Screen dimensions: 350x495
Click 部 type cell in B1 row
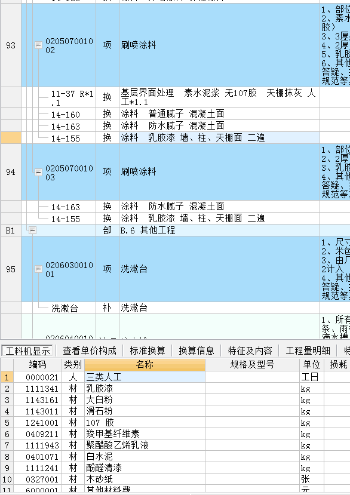tap(108, 230)
